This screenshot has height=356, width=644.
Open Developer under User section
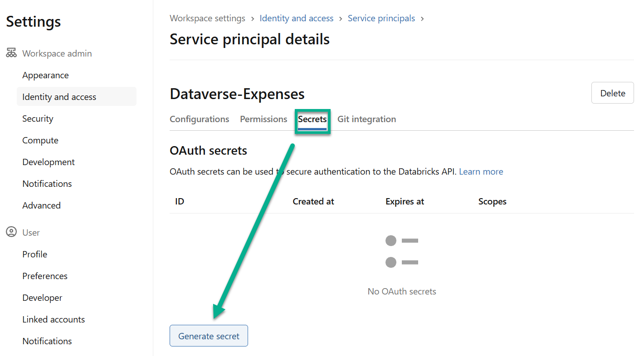tap(42, 298)
